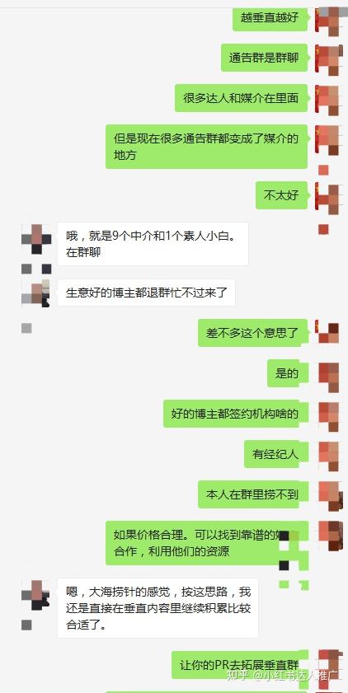348x693 pixels.
Task: Click avatar beside "差不多这个意思了" bubble
Action: [x=328, y=332]
